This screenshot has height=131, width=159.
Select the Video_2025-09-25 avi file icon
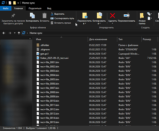[x=38, y=58]
